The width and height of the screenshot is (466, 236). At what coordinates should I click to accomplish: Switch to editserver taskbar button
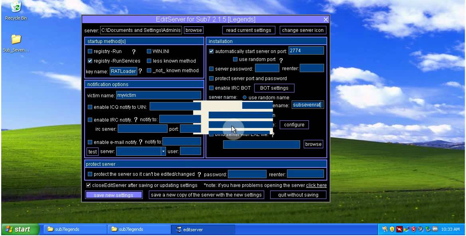point(203,229)
